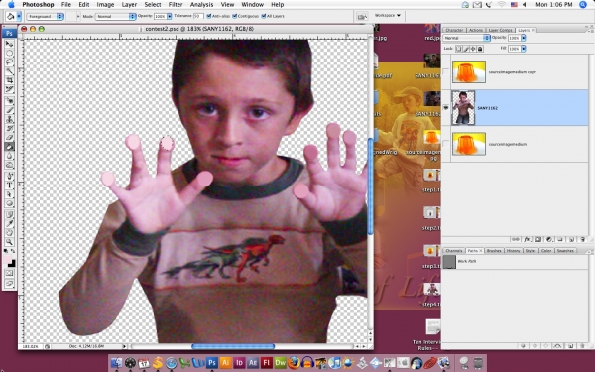Image resolution: width=595 pixels, height=372 pixels.
Task: Select the Clone Stamp tool
Action: (x=9, y=119)
